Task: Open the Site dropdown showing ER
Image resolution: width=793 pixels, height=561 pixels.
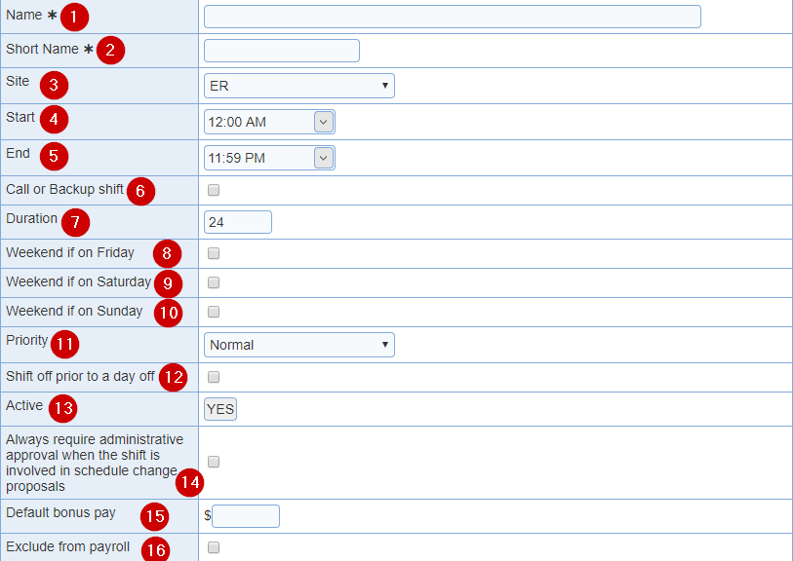Action: (x=299, y=86)
